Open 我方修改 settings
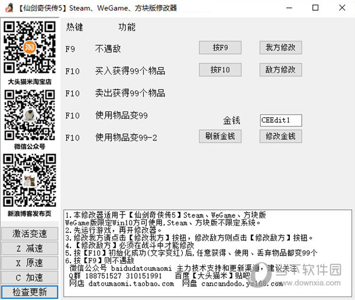This screenshot has height=300, width=355. click(x=280, y=47)
